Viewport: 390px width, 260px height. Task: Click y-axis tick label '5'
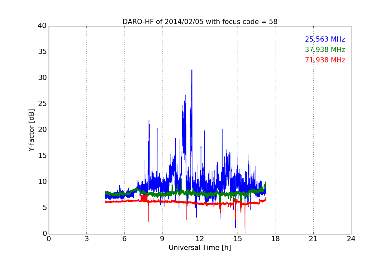tap(45, 208)
